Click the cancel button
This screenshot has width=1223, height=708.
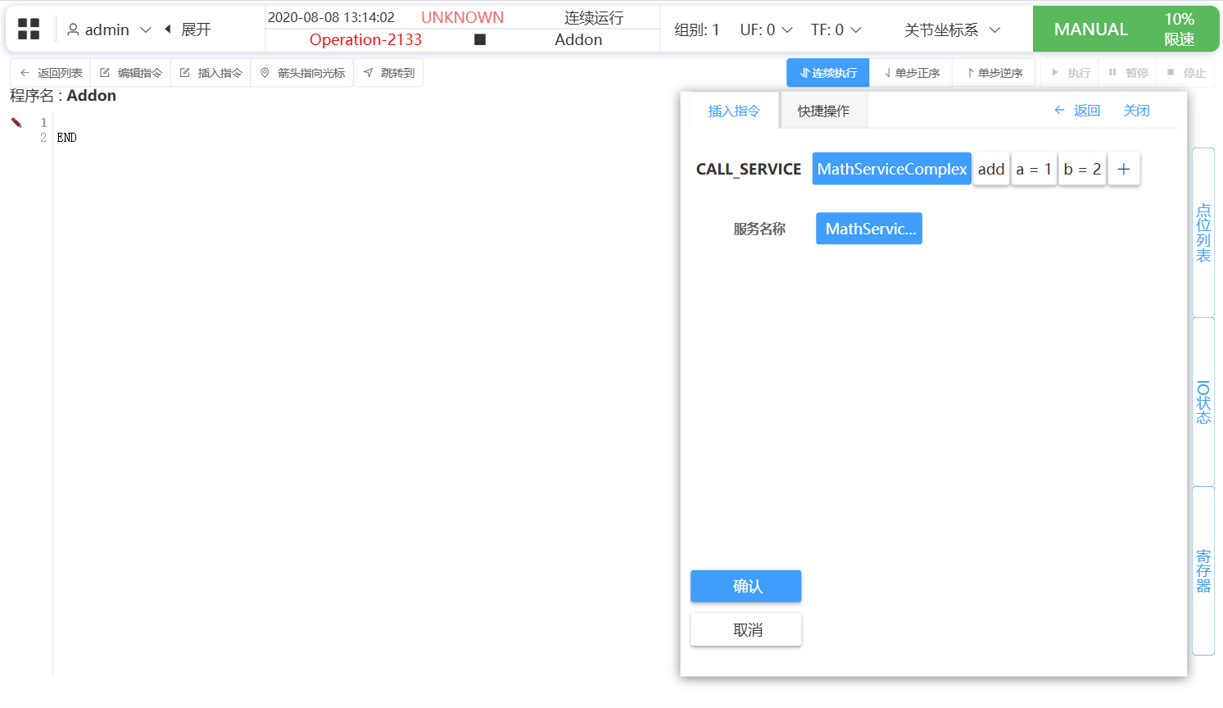745,629
